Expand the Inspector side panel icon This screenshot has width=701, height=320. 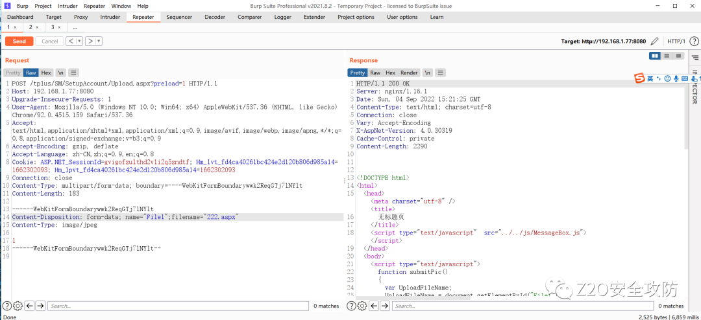click(695, 58)
